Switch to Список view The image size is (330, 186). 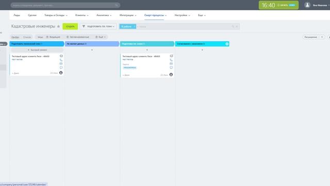27,37
